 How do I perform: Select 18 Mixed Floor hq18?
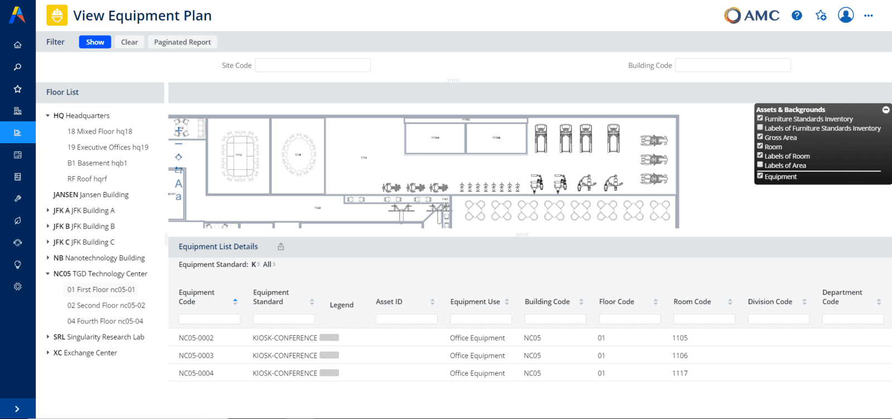100,131
